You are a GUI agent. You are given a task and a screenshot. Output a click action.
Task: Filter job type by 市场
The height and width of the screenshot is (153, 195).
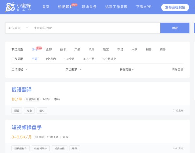[x=120, y=49]
